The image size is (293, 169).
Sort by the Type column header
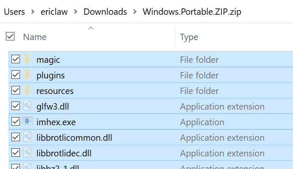coord(189,37)
